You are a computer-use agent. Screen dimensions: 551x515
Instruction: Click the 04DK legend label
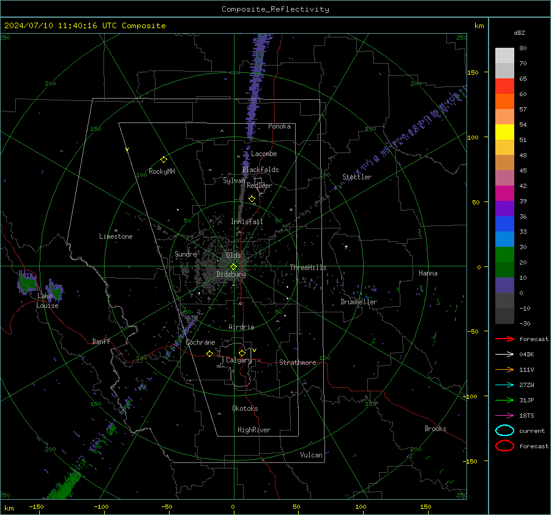[527, 355]
